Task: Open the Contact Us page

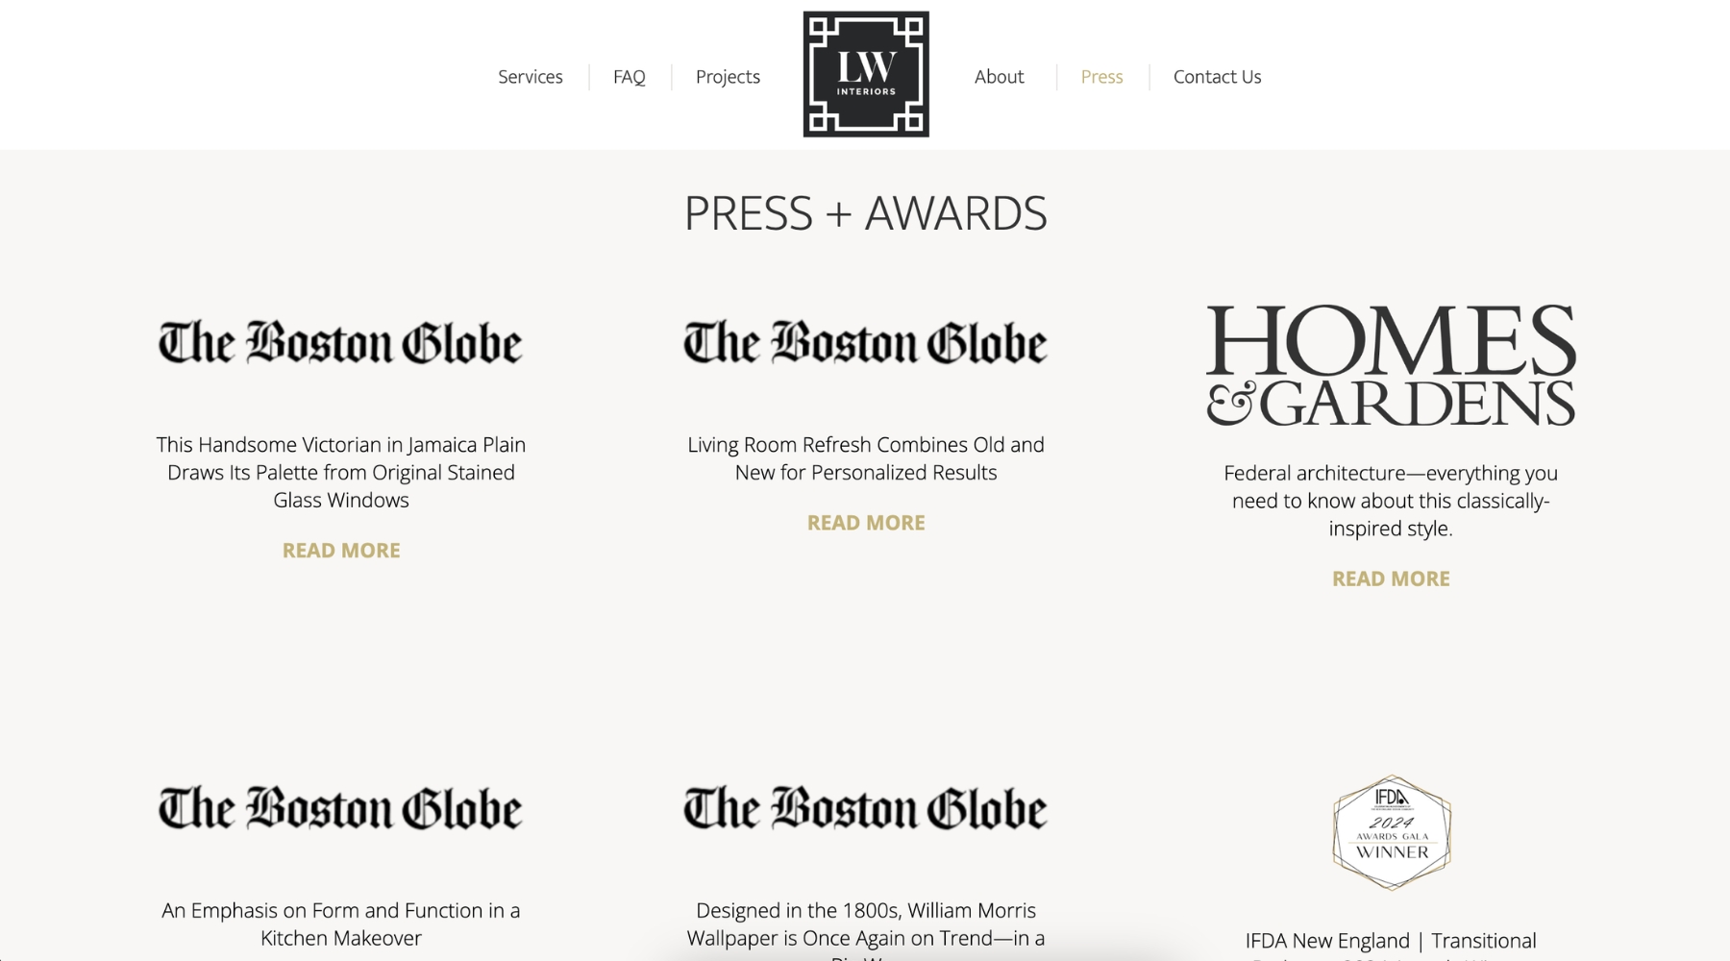Action: pyautogui.click(x=1217, y=77)
